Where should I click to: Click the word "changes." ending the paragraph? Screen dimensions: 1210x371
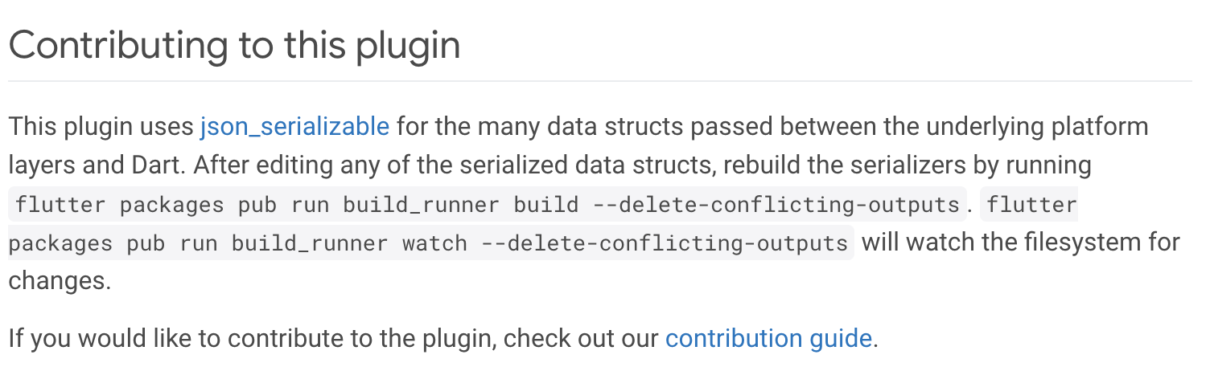coord(60,280)
